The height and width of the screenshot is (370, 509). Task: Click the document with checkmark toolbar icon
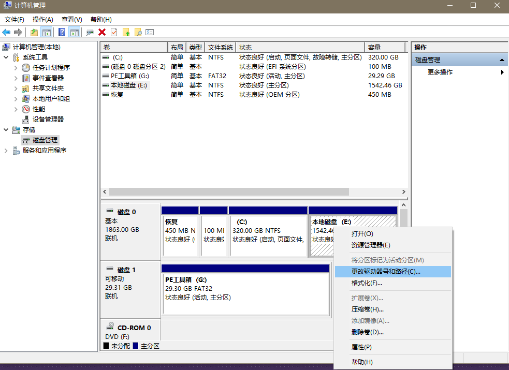114,33
